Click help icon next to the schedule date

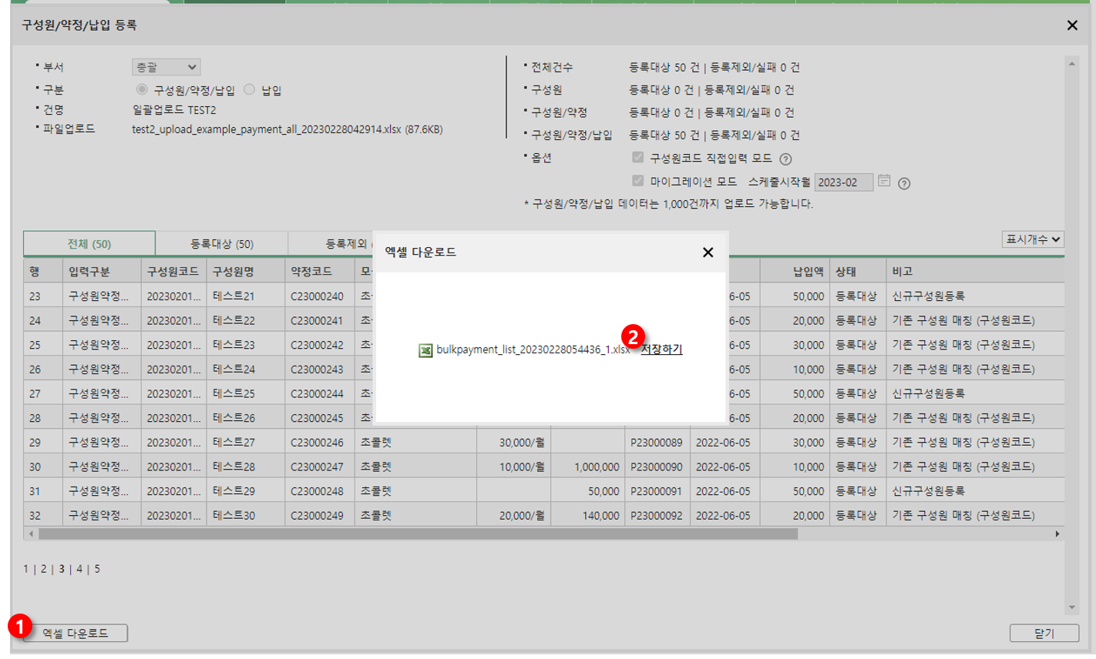[x=904, y=183]
